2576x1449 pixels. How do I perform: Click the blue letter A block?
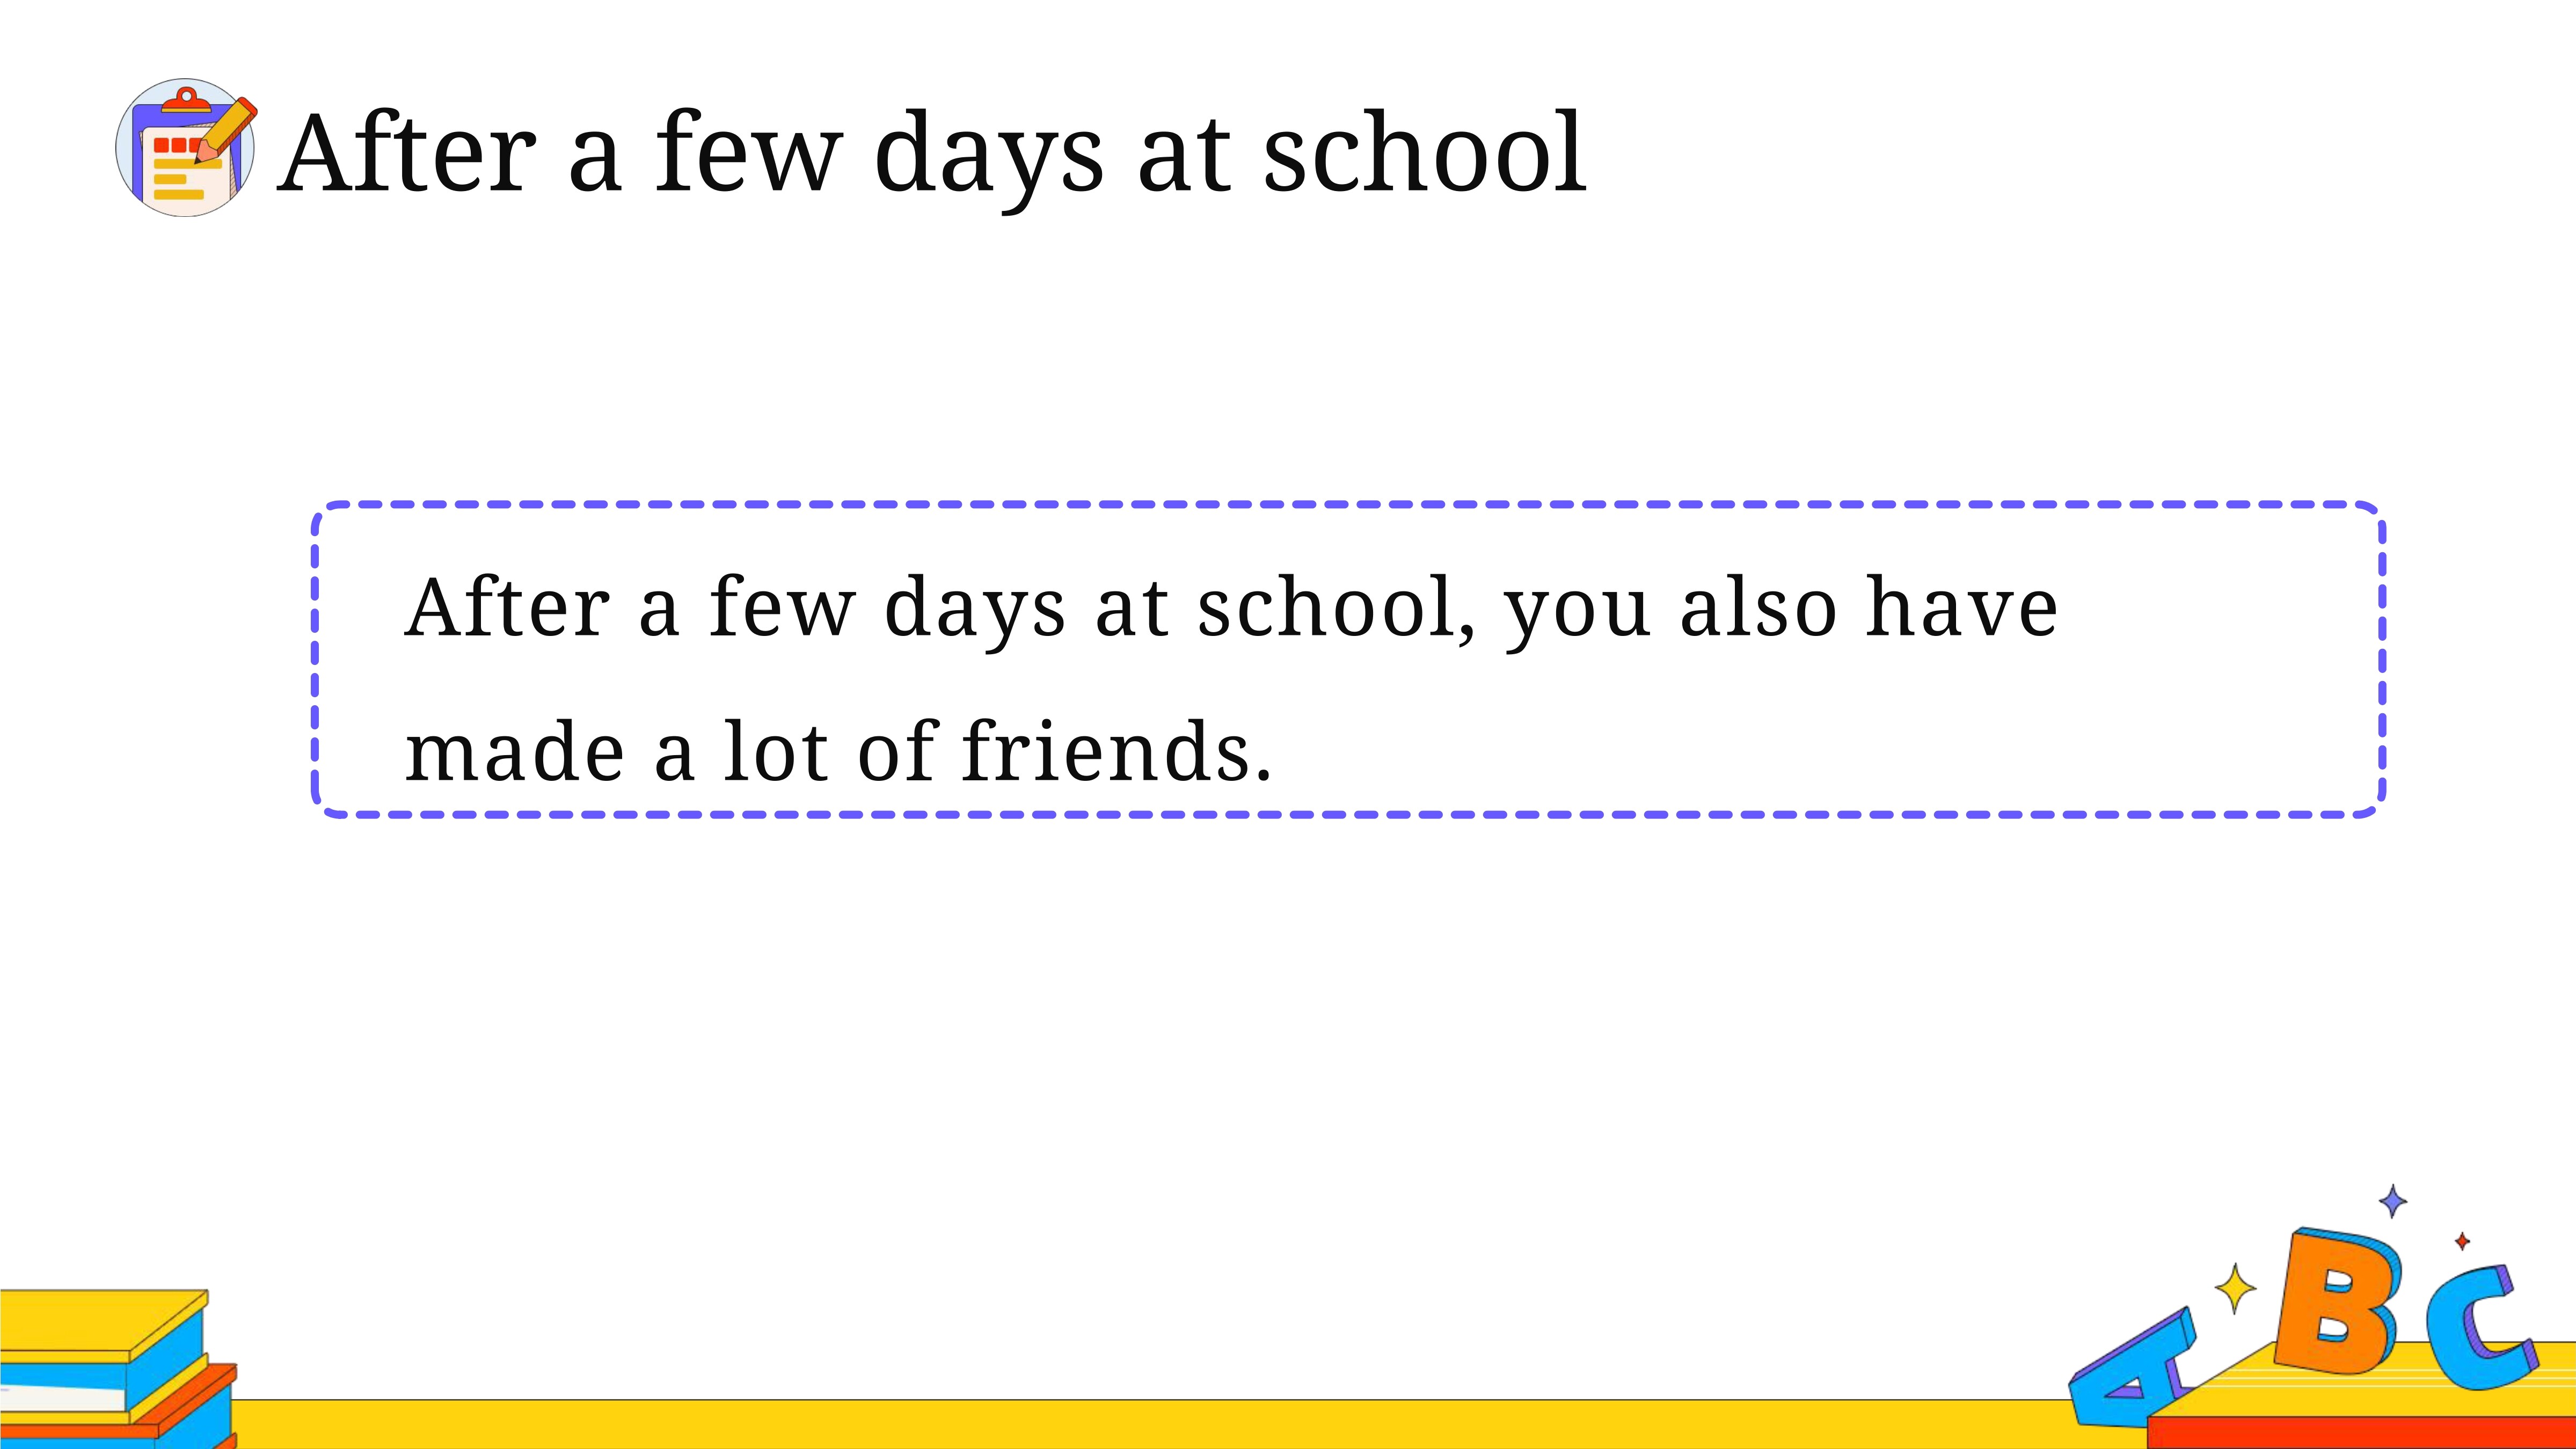pos(2133,1367)
